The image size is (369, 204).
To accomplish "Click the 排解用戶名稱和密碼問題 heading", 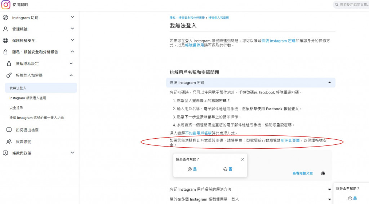I will [194, 72].
